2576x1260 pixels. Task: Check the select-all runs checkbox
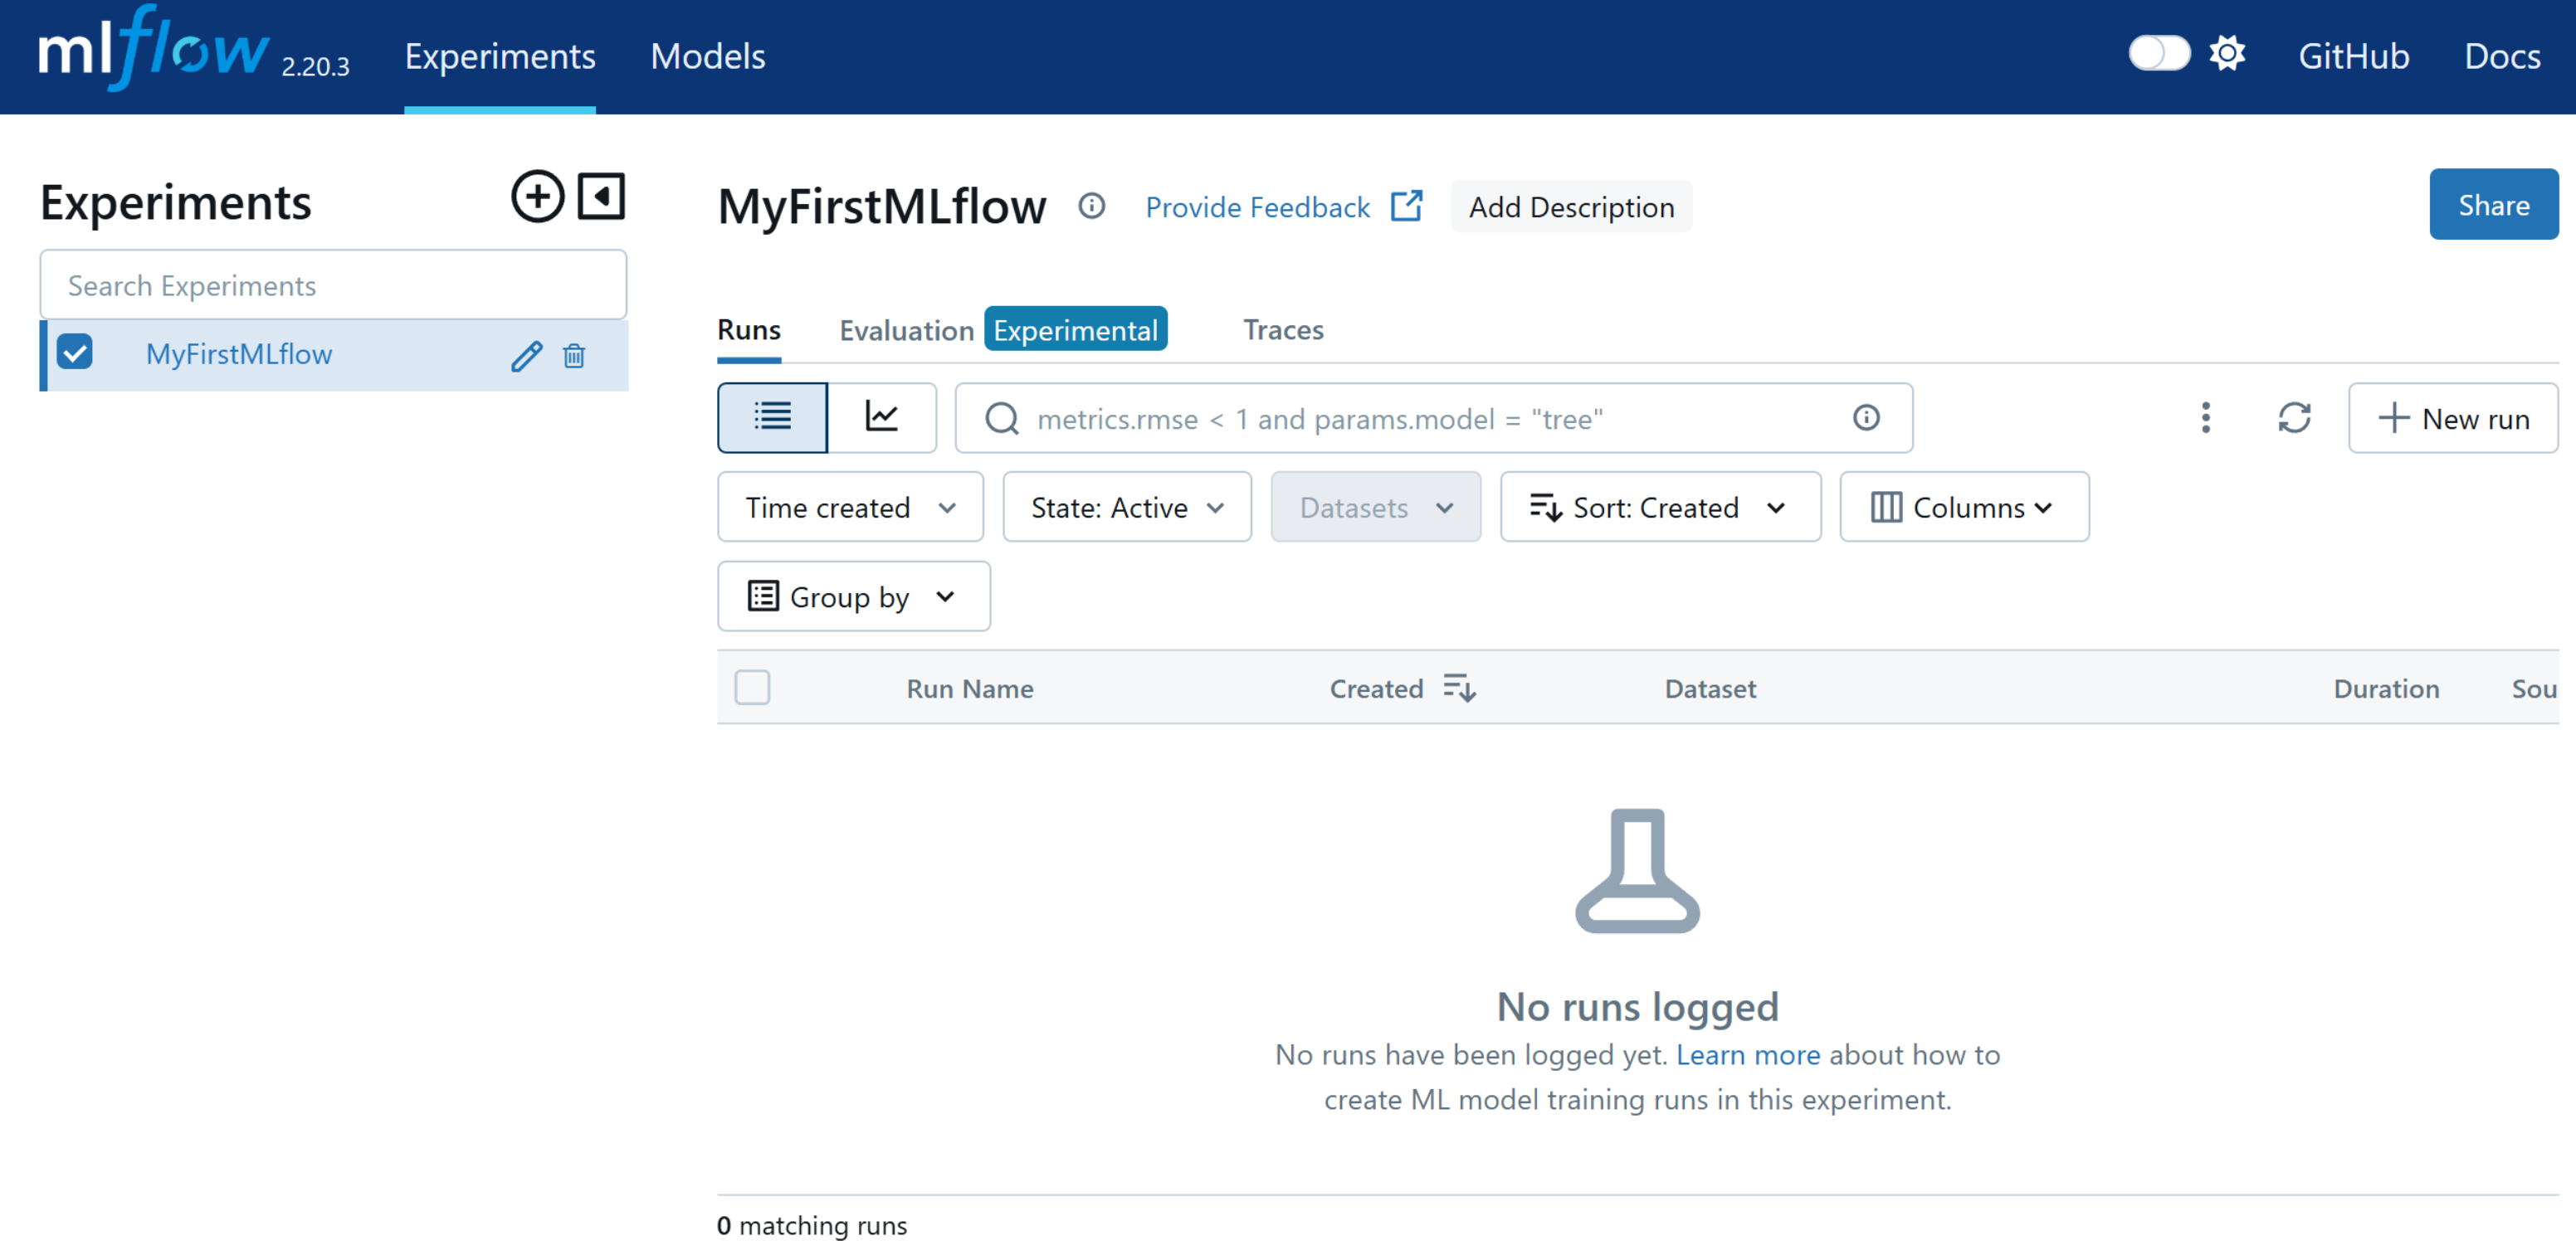pyautogui.click(x=753, y=688)
